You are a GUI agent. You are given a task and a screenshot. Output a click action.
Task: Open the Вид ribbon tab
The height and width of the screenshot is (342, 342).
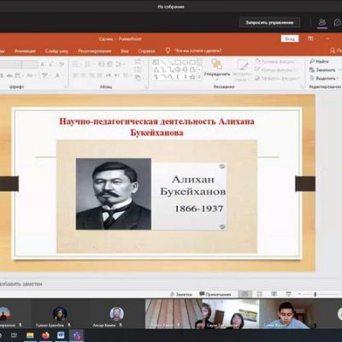pos(125,51)
